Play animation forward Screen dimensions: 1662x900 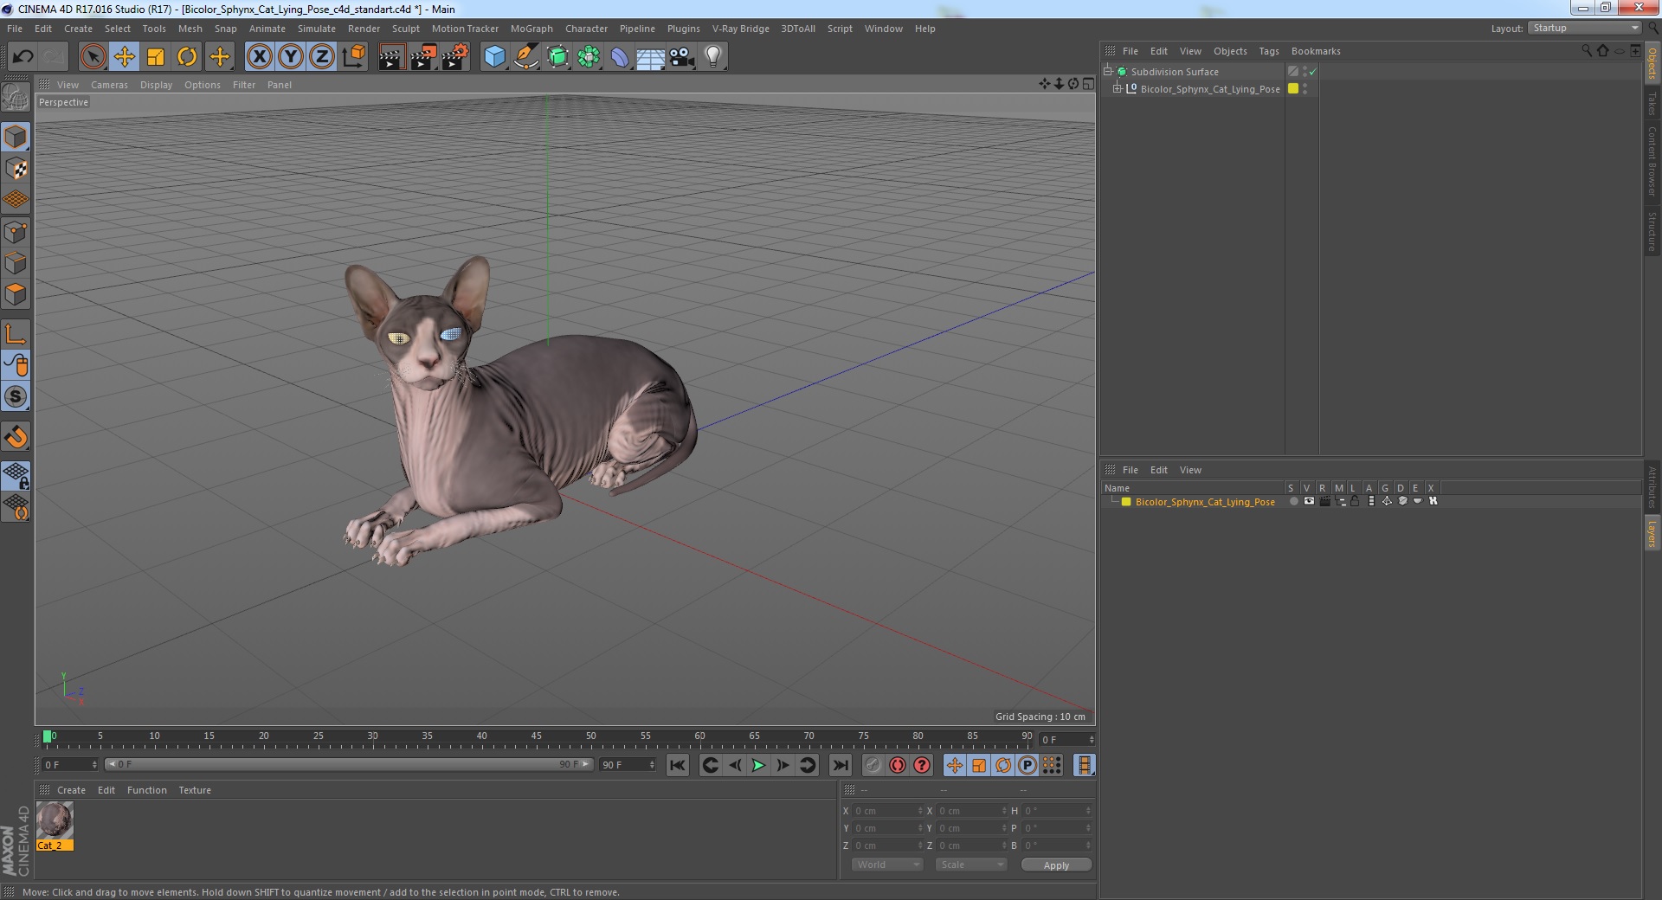point(758,765)
